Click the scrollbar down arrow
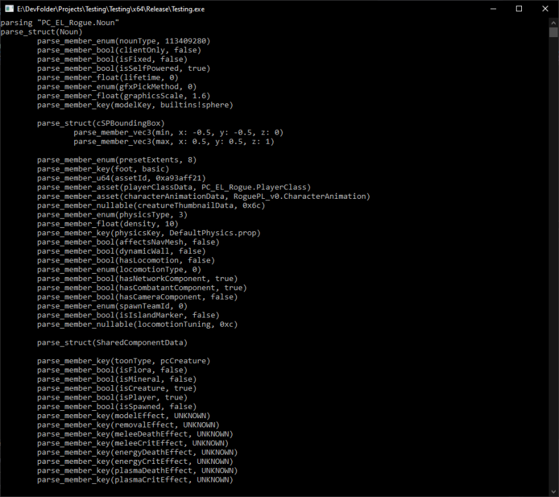 click(553, 491)
